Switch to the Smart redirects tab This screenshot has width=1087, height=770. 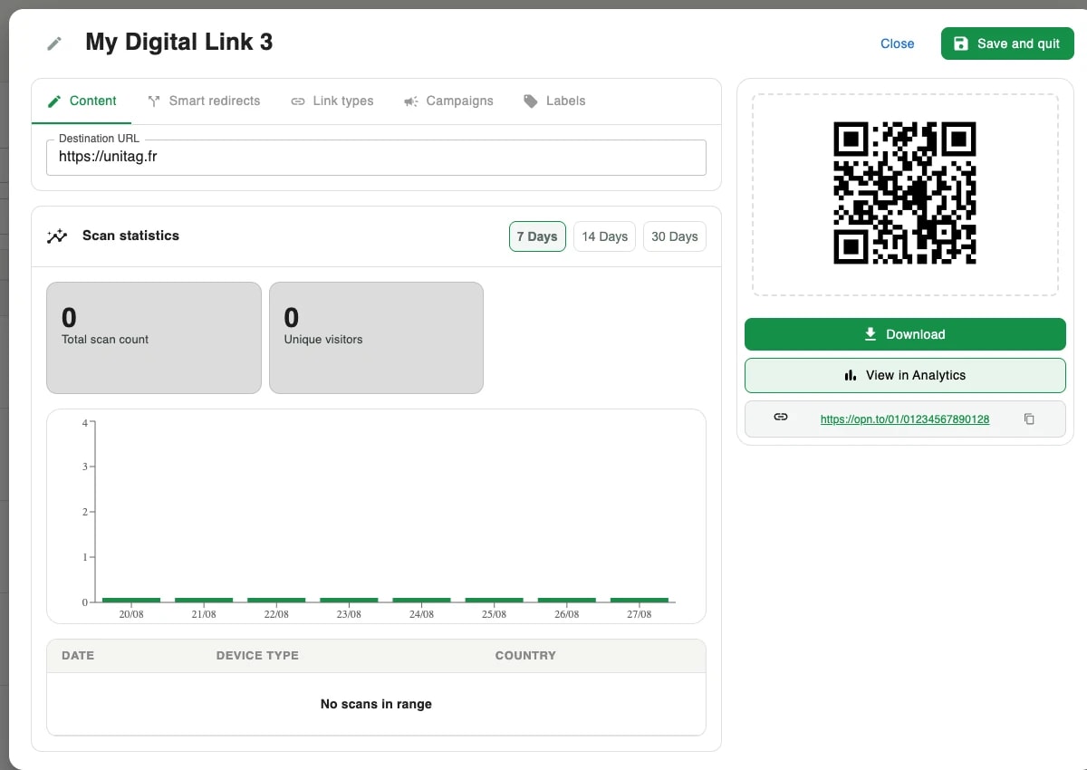[204, 101]
